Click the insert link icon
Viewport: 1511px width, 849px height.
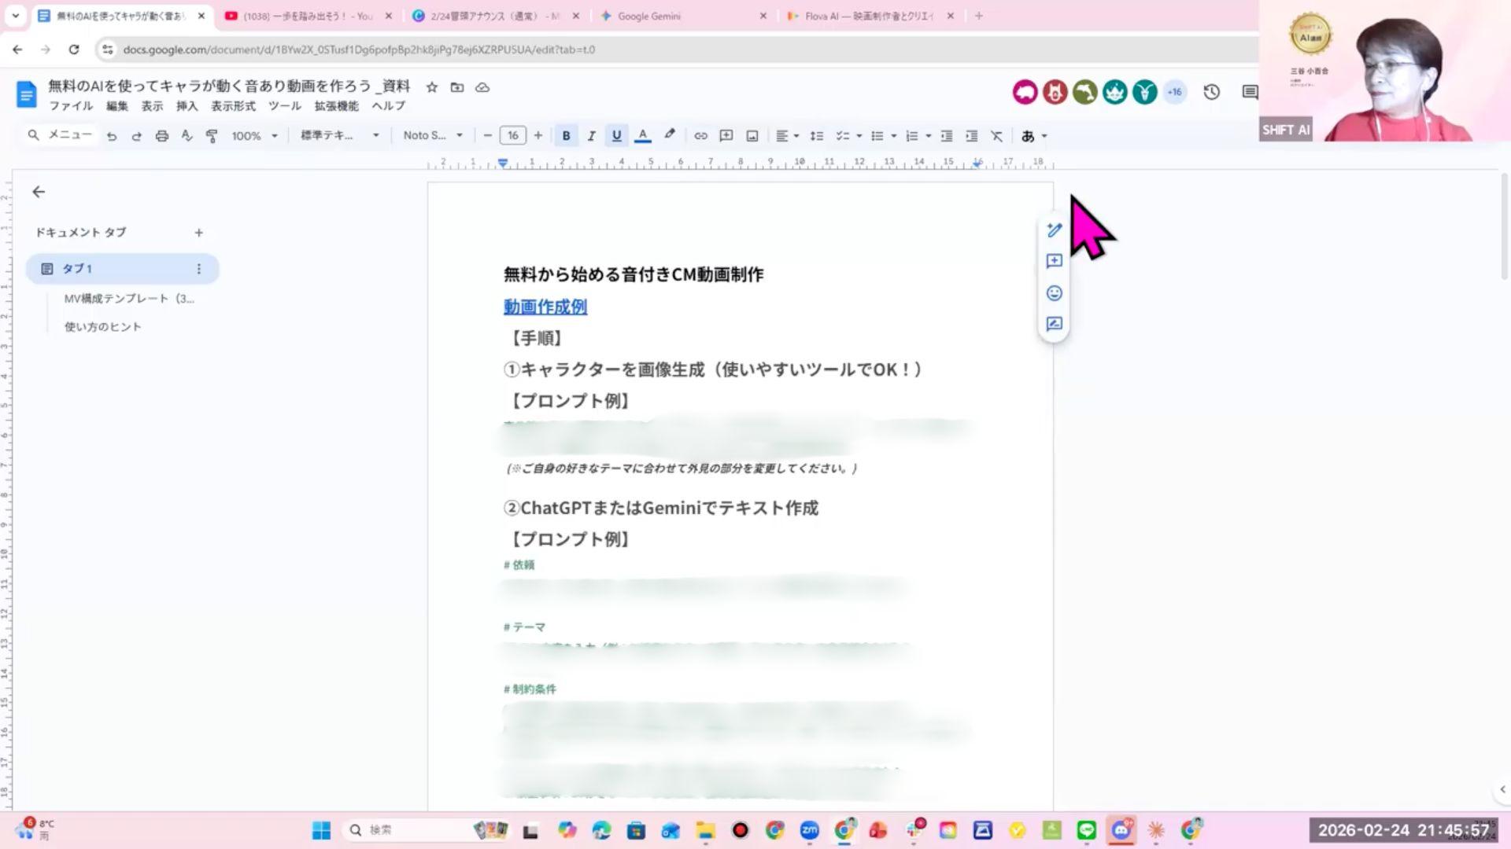click(x=700, y=136)
